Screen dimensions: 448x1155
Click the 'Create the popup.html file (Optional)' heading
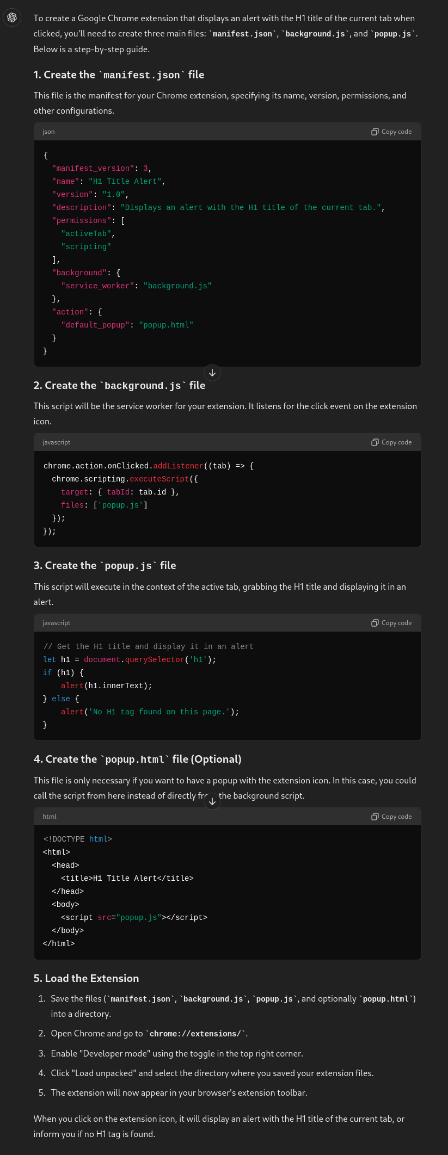tap(137, 759)
